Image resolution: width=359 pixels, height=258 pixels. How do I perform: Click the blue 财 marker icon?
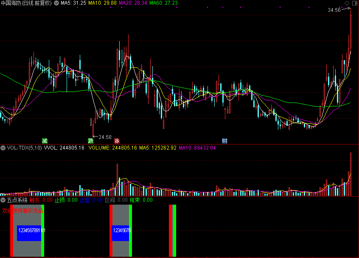(x=224, y=140)
